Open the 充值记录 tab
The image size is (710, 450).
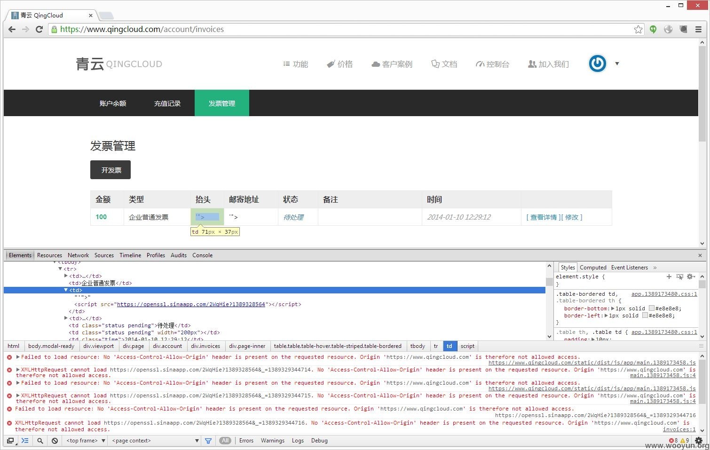(x=167, y=103)
